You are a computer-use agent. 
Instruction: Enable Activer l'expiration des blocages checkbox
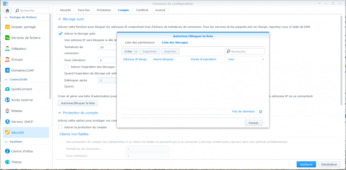tap(67, 67)
